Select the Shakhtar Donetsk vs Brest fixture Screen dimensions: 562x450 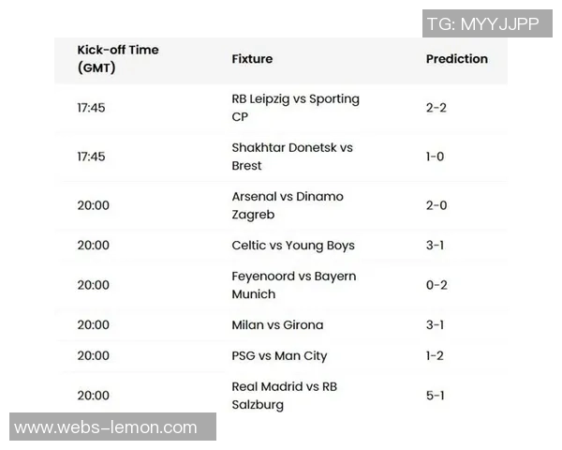point(291,157)
